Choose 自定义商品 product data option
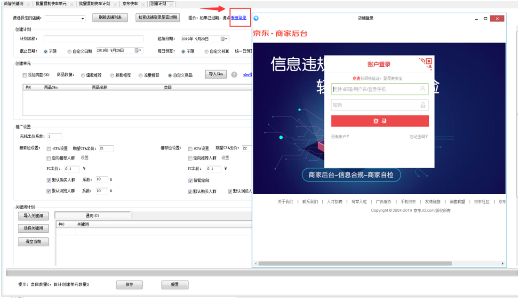 tap(170, 75)
